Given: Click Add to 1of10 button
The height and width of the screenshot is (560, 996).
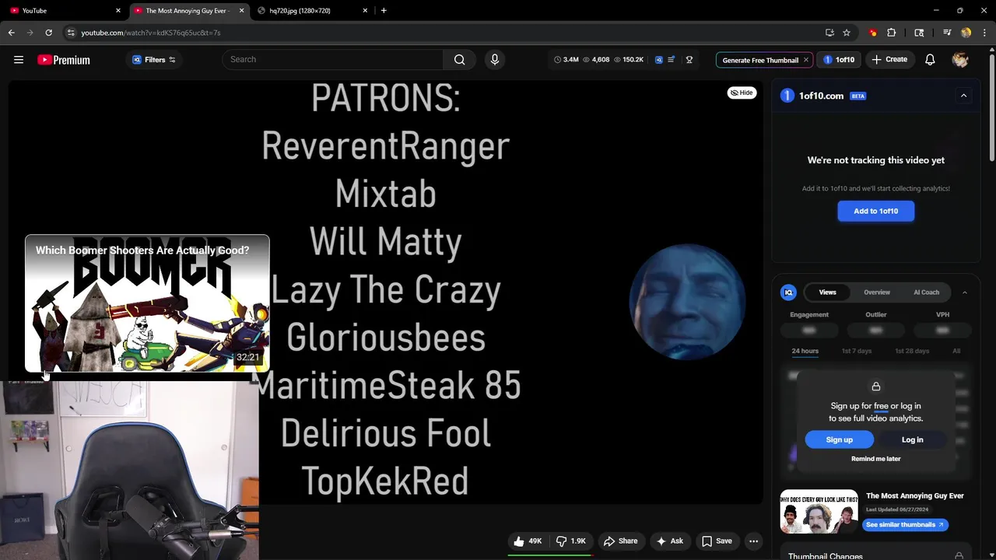Looking at the screenshot, I should coord(876,211).
